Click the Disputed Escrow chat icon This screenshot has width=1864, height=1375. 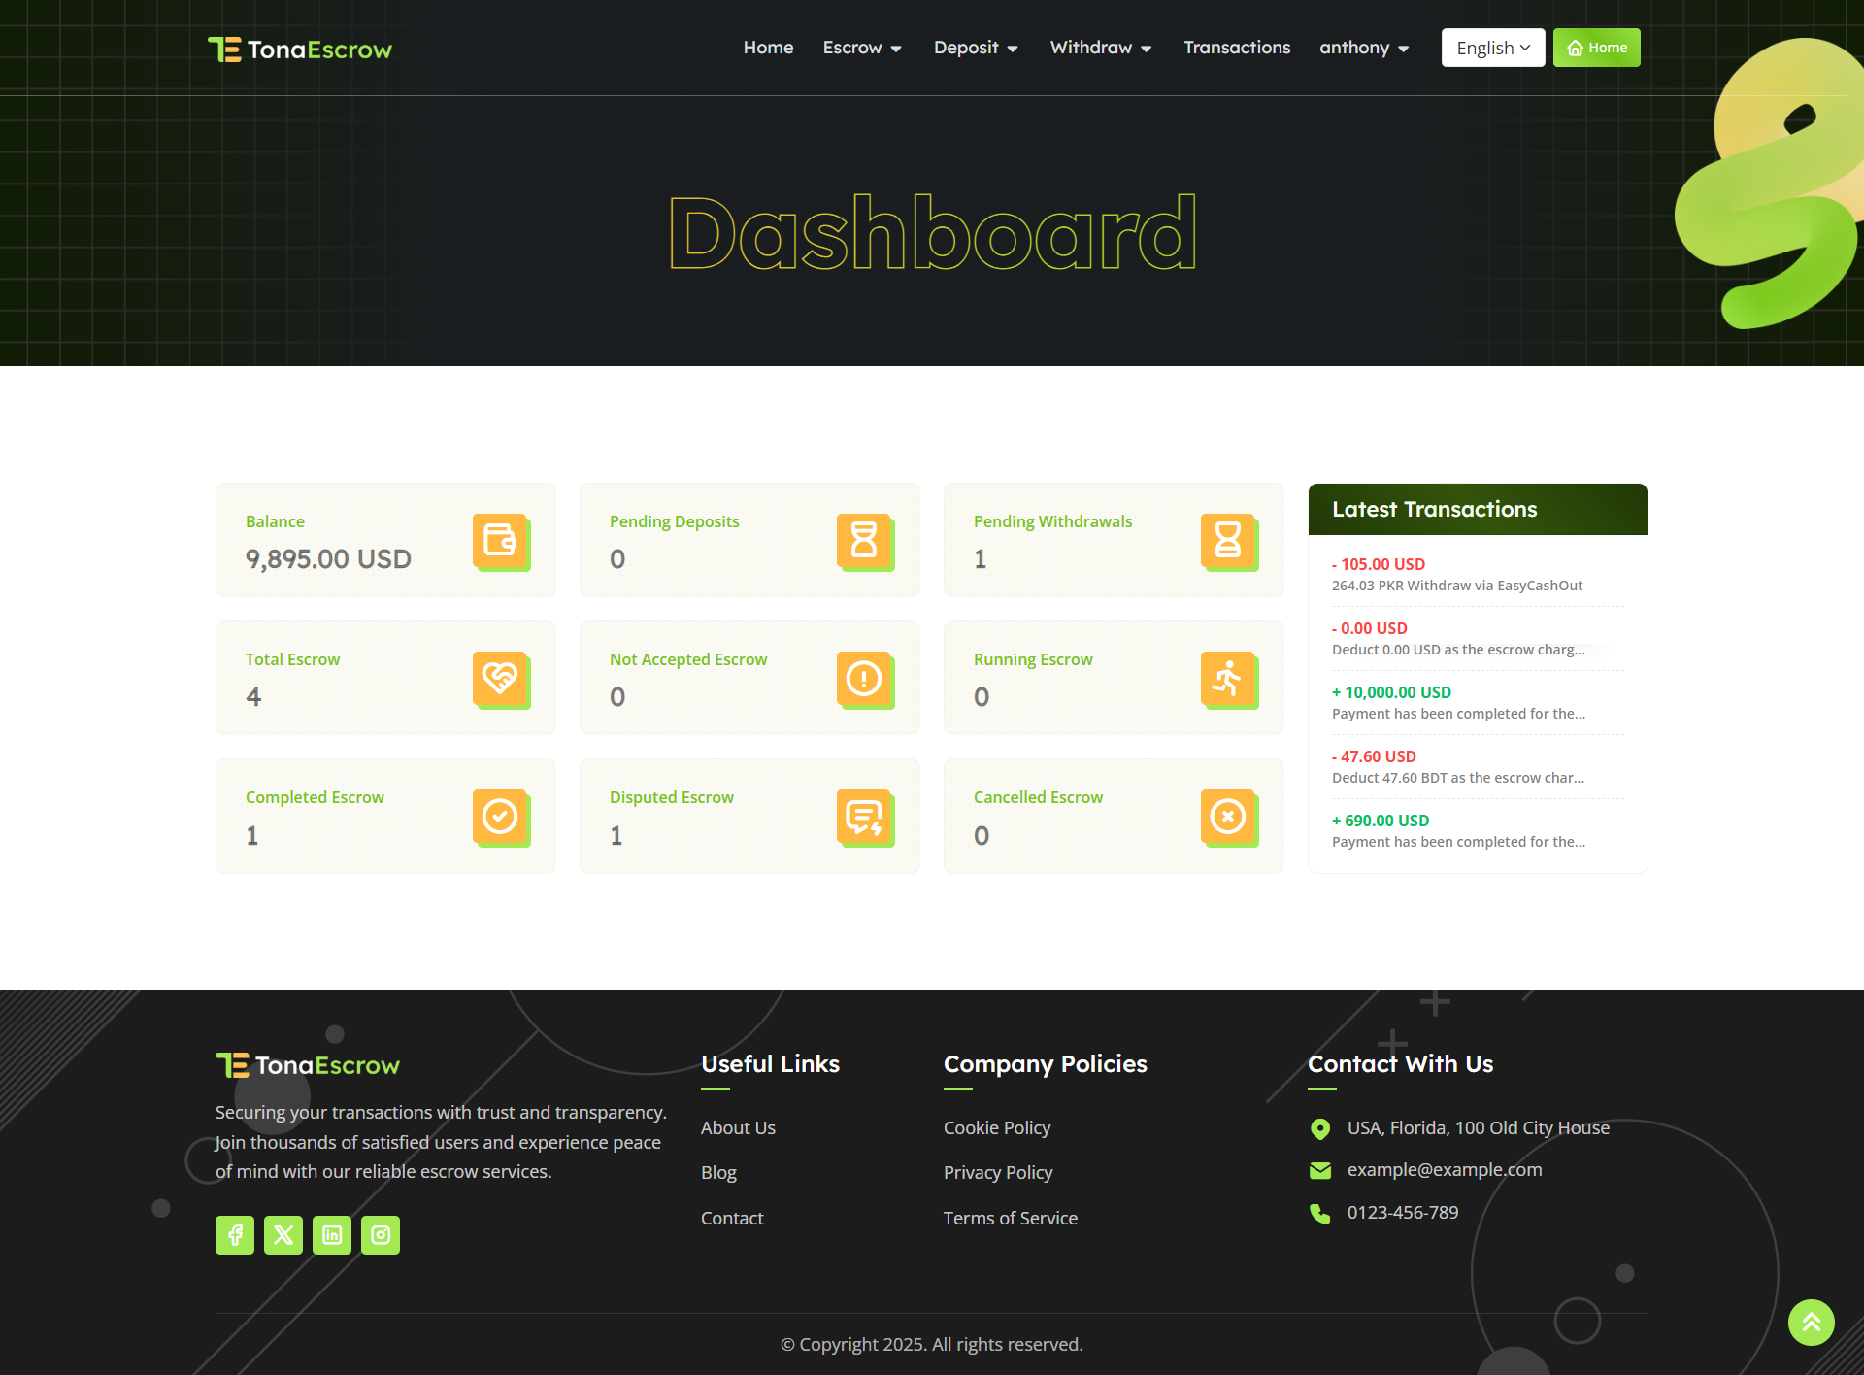coord(864,816)
